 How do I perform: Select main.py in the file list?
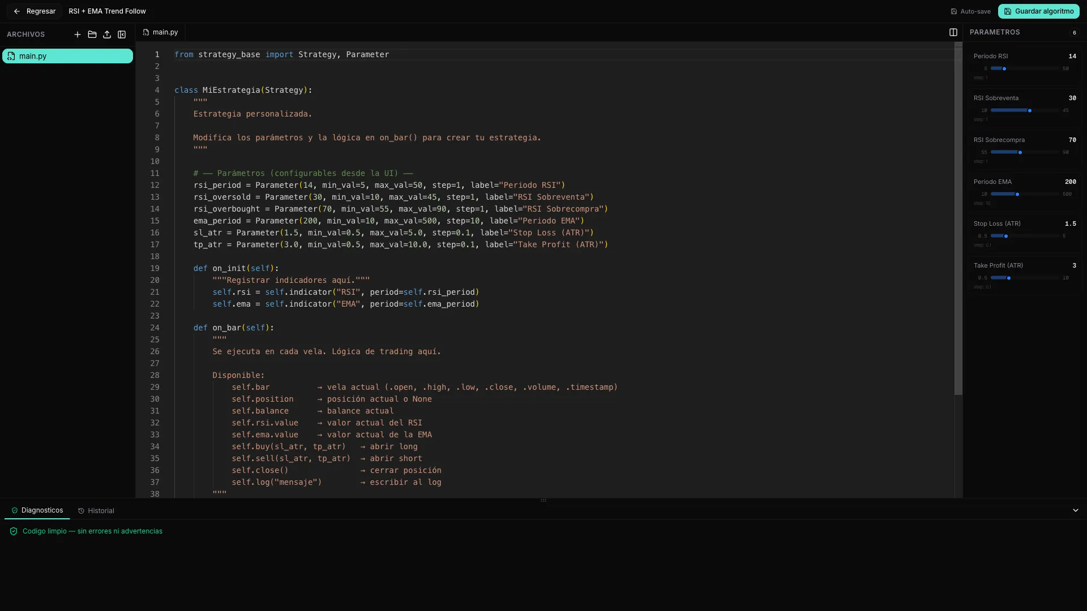click(67, 56)
